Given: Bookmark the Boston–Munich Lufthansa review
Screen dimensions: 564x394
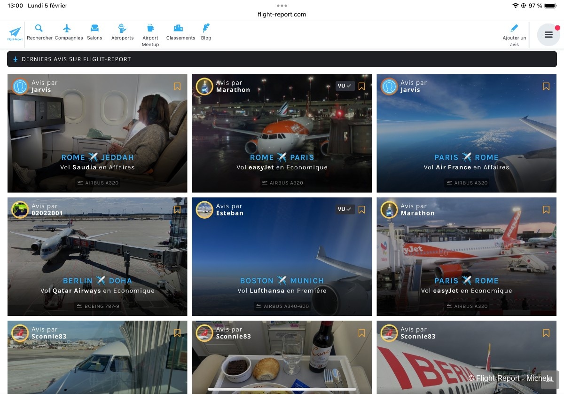Looking at the screenshot, I should tap(361, 210).
